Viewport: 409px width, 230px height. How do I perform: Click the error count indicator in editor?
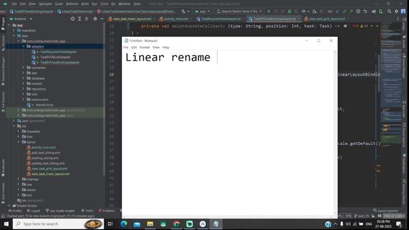pyautogui.click(x=355, y=26)
